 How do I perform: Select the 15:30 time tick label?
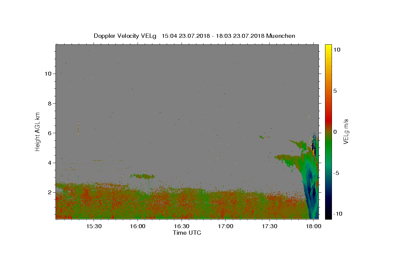click(93, 227)
